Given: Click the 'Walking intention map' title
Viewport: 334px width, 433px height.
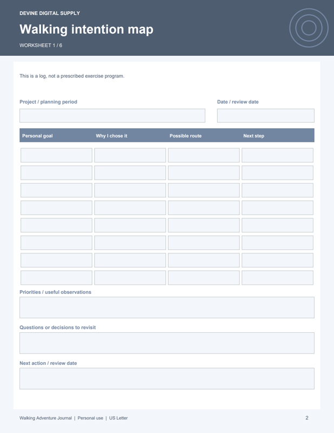Looking at the screenshot, I should (86, 29).
